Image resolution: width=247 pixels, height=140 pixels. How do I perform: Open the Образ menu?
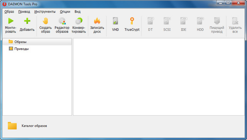tap(9, 12)
